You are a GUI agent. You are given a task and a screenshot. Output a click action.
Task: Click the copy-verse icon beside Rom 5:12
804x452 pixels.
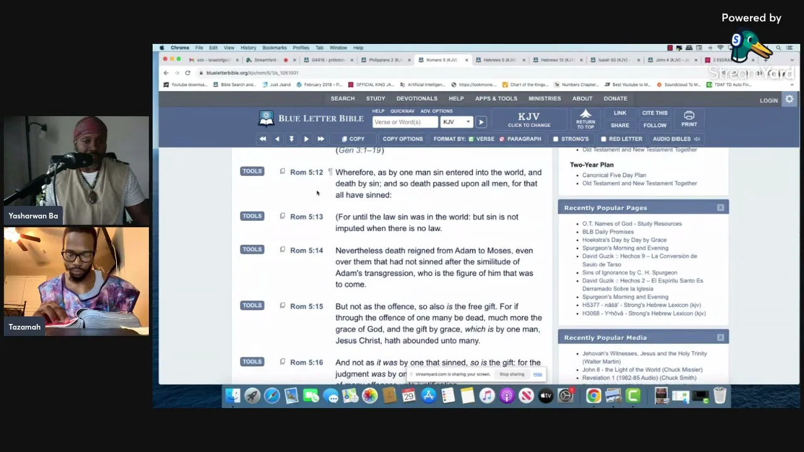click(282, 171)
